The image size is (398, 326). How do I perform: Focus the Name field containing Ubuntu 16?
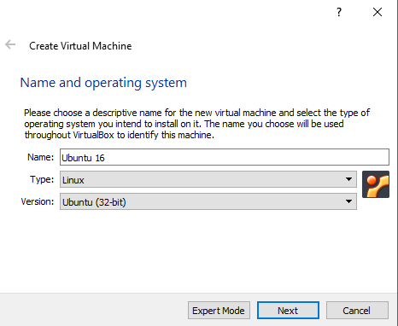[225, 157]
